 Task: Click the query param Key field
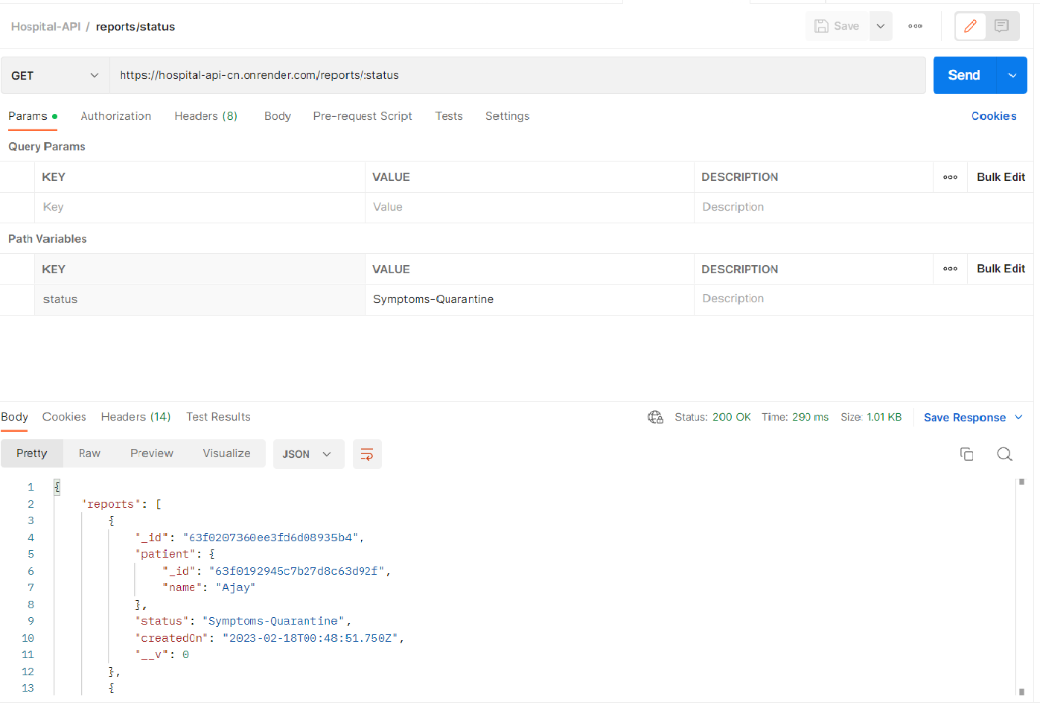(200, 207)
